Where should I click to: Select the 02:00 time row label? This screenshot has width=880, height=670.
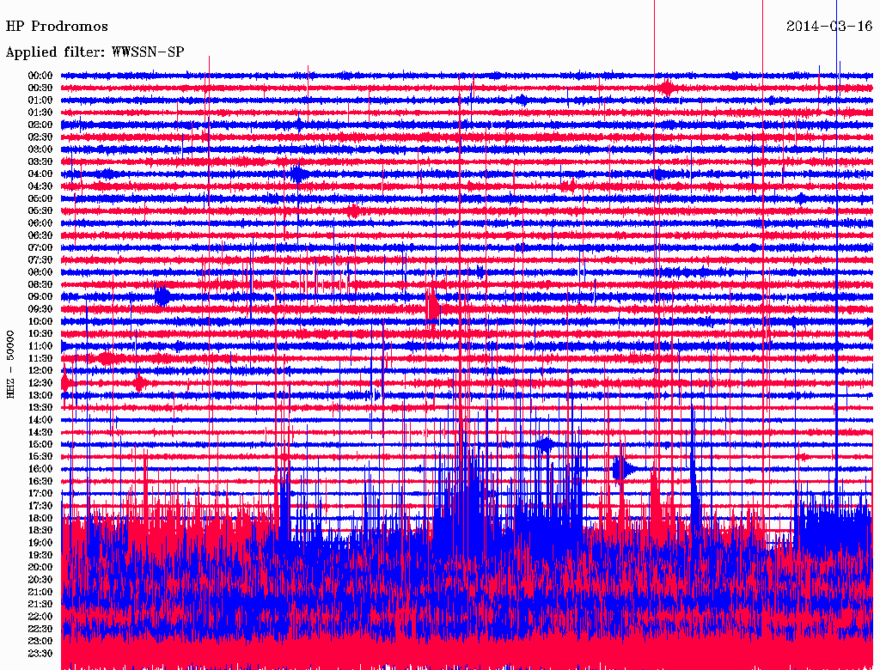tap(40, 125)
